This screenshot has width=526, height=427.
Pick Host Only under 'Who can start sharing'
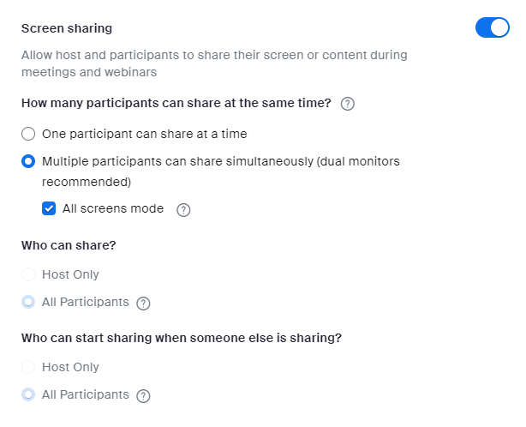coord(29,367)
